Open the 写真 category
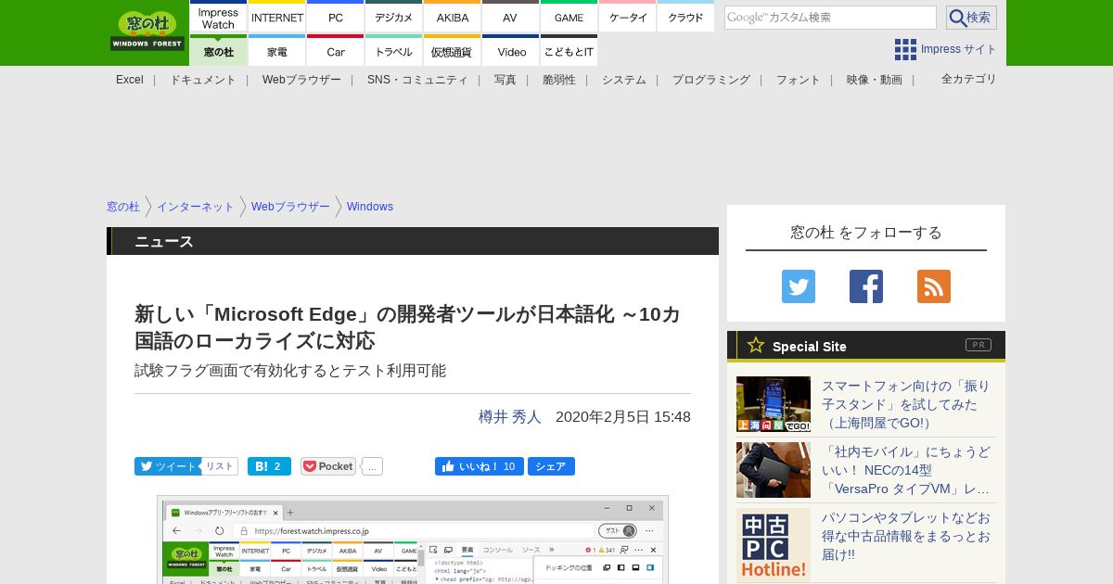The height and width of the screenshot is (584, 1113). [505, 80]
